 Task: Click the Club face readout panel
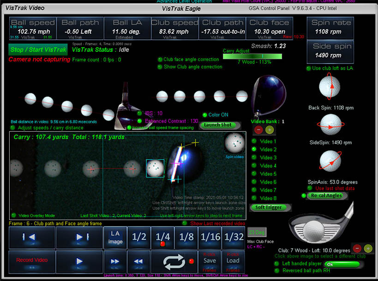coord(270,29)
